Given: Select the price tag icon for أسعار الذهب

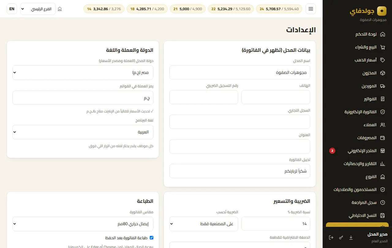Looking at the screenshot, I should 383,60.
